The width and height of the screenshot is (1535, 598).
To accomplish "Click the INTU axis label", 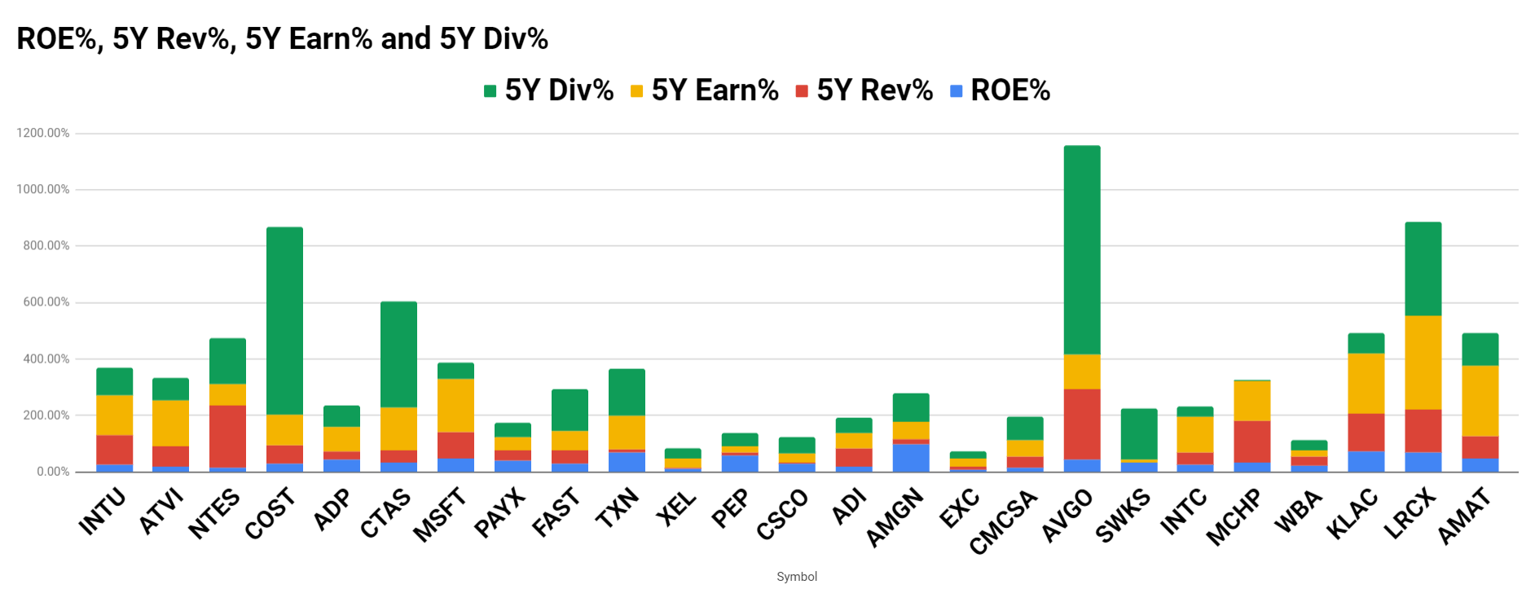I will [103, 512].
